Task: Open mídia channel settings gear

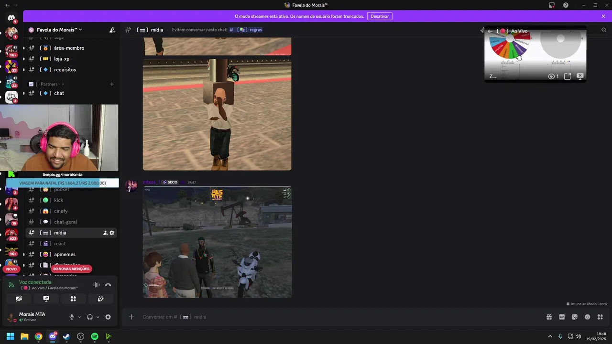Action: pyautogui.click(x=112, y=233)
